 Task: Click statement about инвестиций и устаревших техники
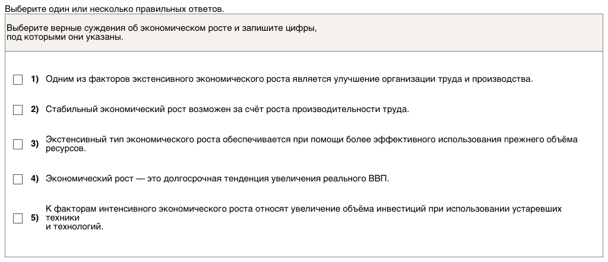tap(303, 209)
